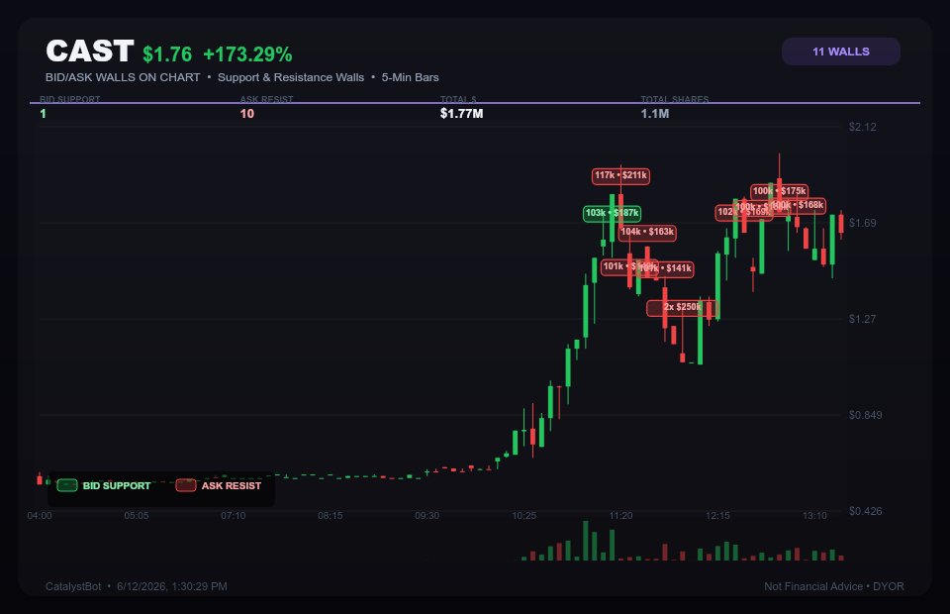Click the tallest green volume bar
Viewport: 950px width, 614px height.
pyautogui.click(x=585, y=541)
